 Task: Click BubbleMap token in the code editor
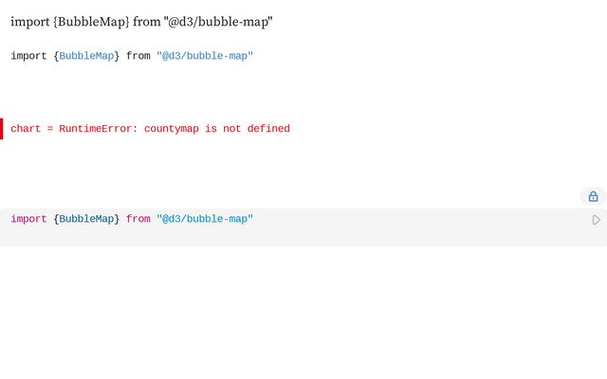(x=86, y=219)
